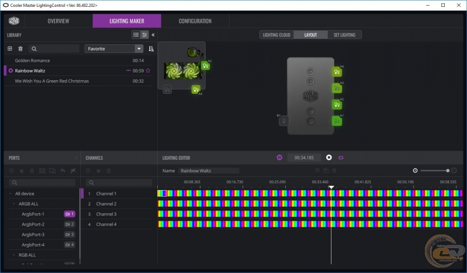Adjust the timeline zoom slider

448,171
